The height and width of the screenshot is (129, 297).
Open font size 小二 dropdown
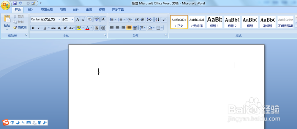(x=73, y=19)
